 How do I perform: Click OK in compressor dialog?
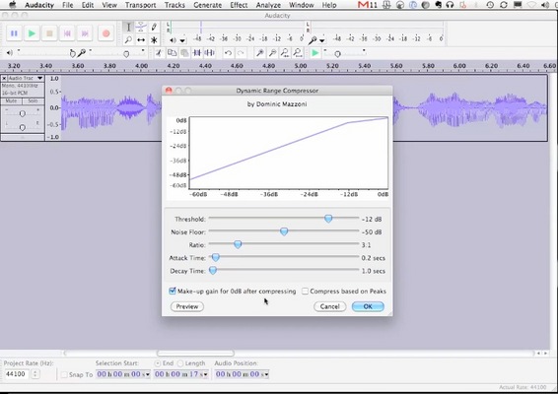[368, 306]
